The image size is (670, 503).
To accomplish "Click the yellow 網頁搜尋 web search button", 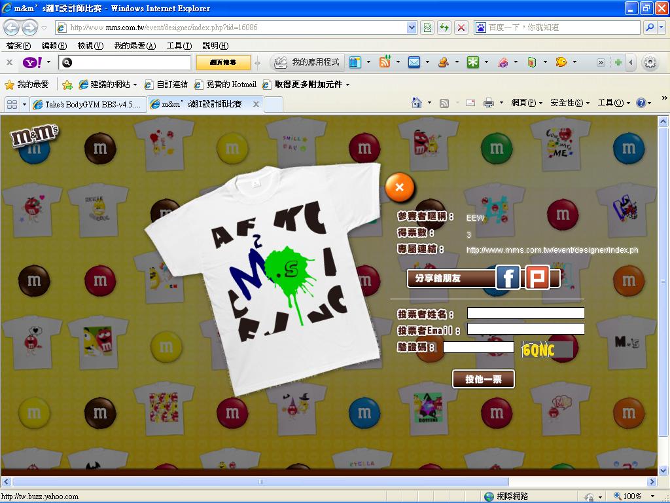I will (223, 62).
